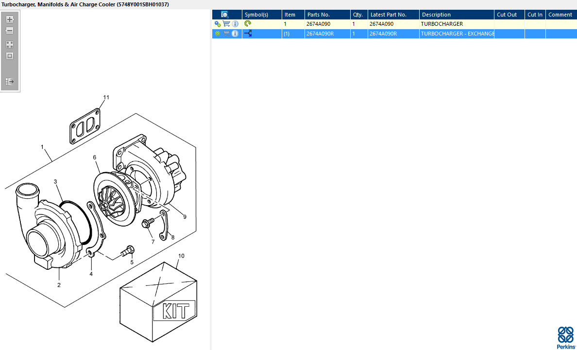Show info for 2674A090R row

[x=235, y=34]
